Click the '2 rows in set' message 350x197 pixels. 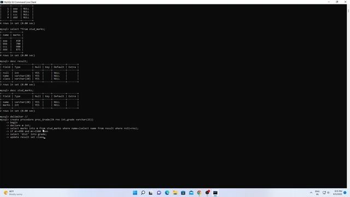17,111
